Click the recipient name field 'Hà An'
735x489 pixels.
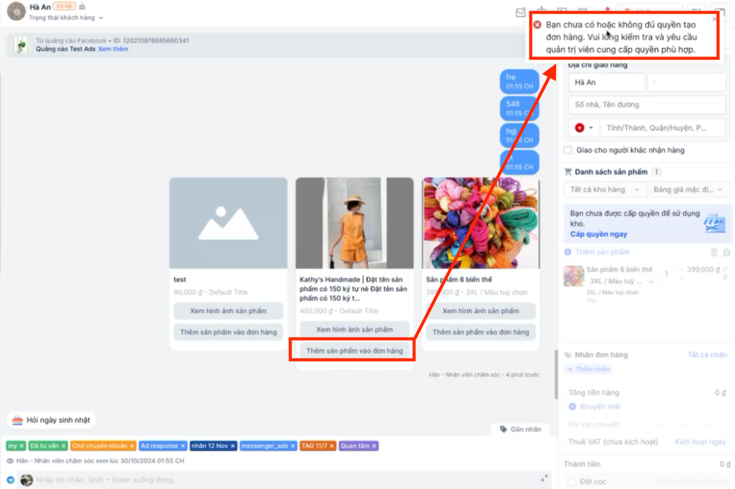tap(606, 82)
